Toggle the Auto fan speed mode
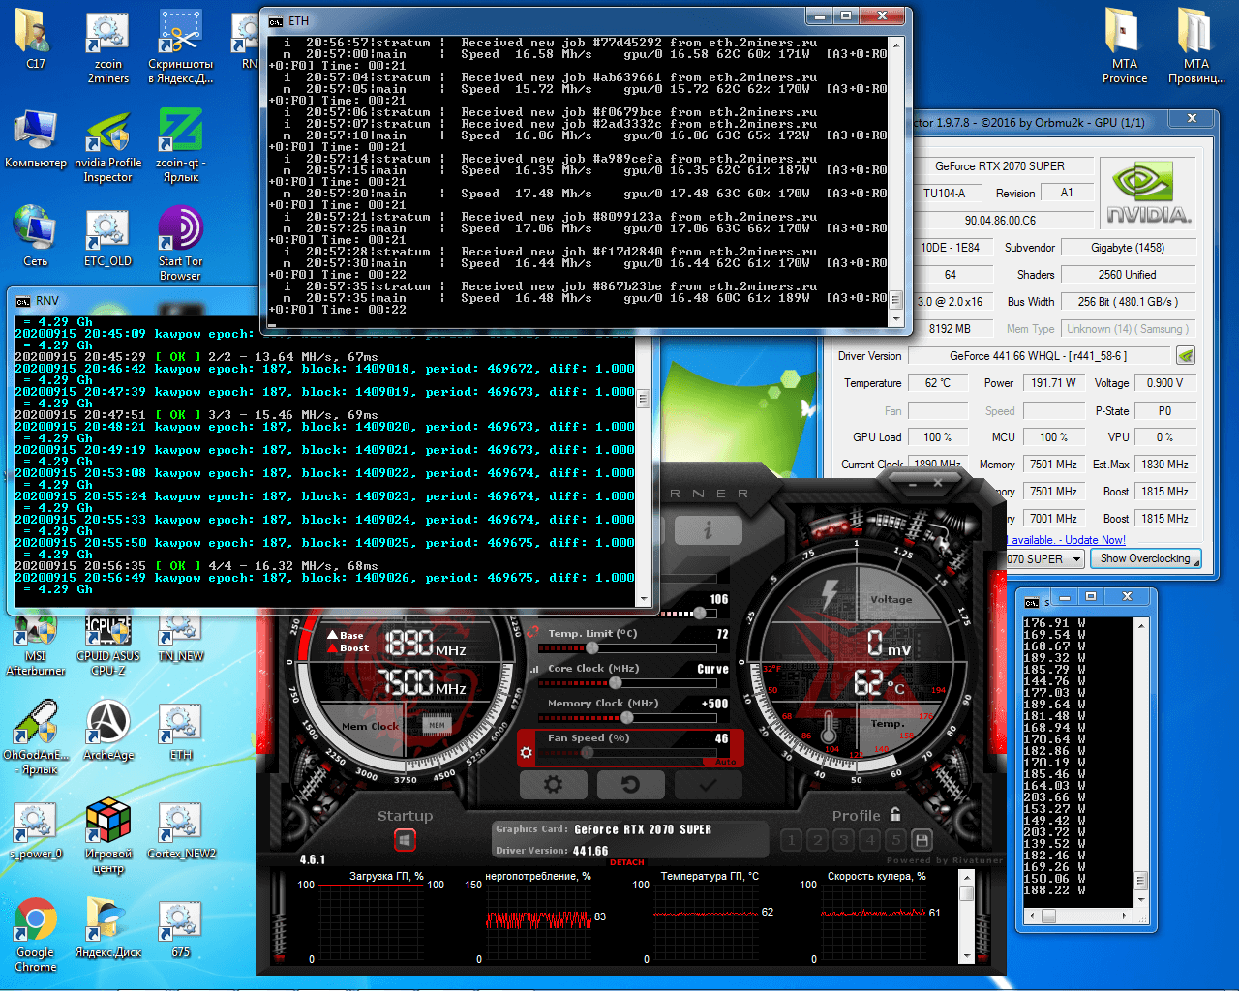Viewport: 1239px width, 991px height. pyautogui.click(x=725, y=762)
